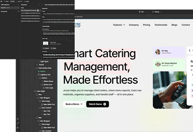Edit the Post Summary text area
Screen dimensions: 193x132
(59, 33)
